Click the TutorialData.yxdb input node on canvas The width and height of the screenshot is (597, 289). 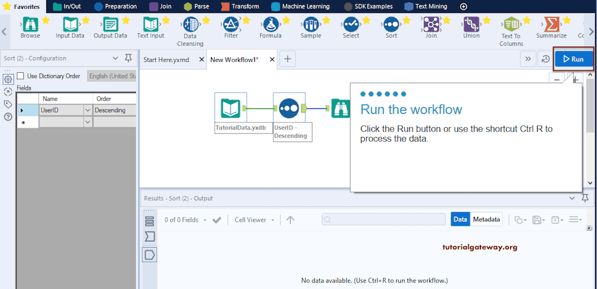pyautogui.click(x=231, y=108)
